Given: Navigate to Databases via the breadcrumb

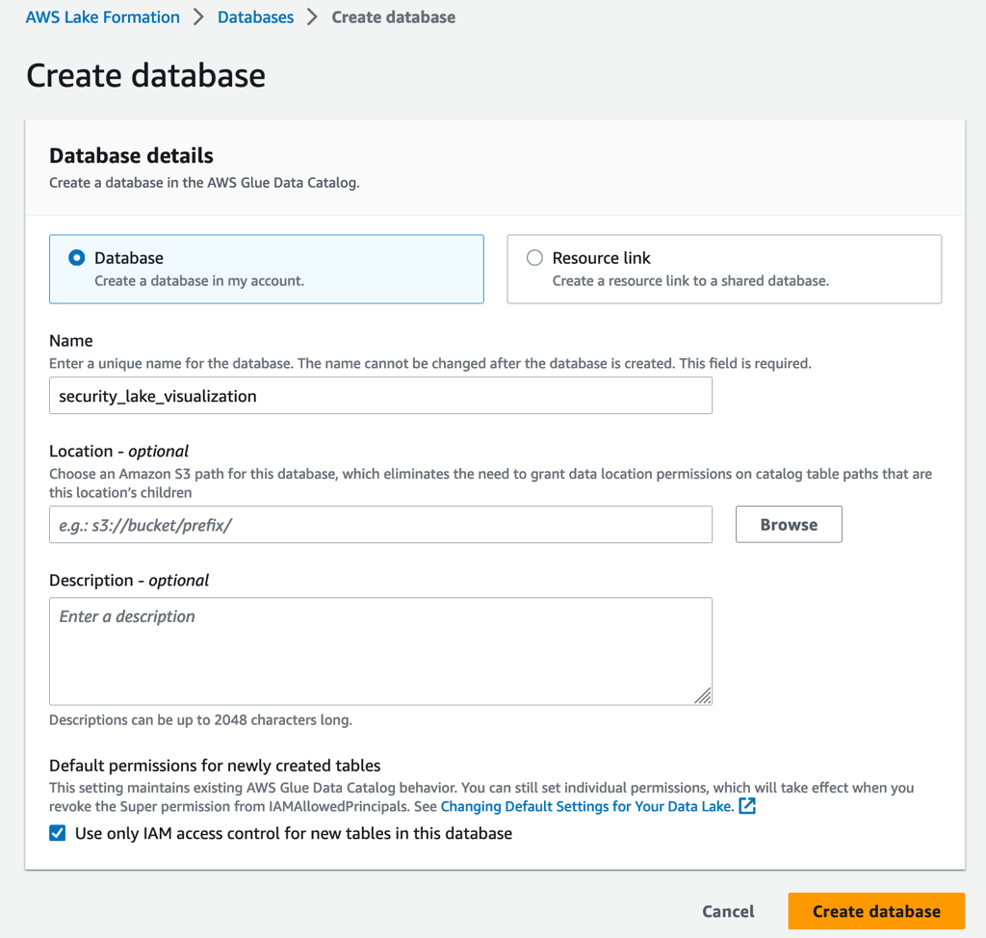Looking at the screenshot, I should (255, 16).
